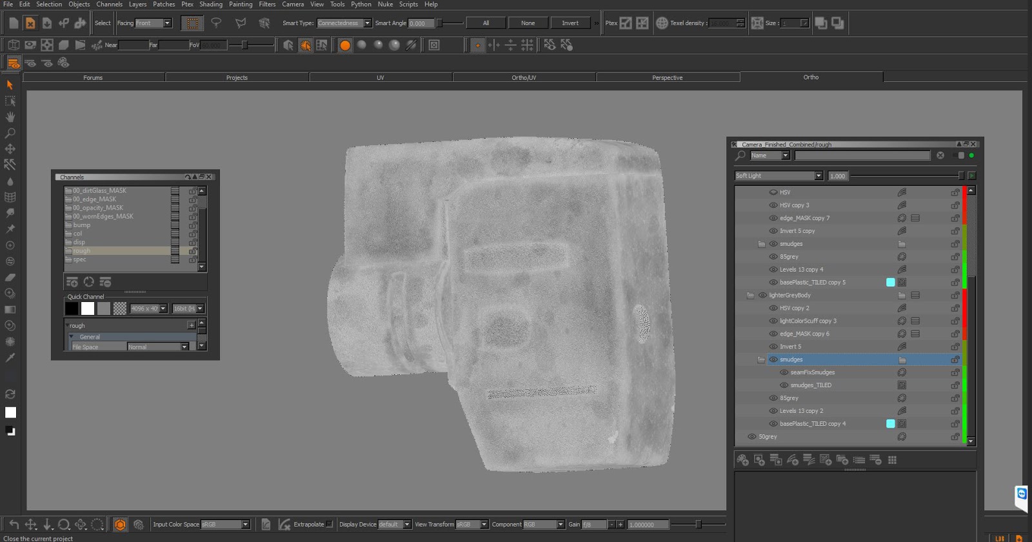The image size is (1032, 542).
Task: Click the None selection button
Action: (x=528, y=23)
